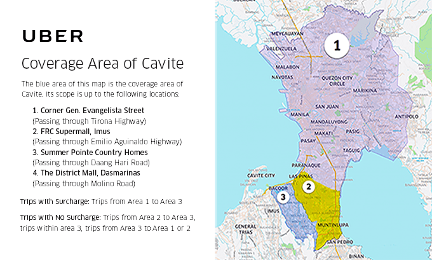This screenshot has height=260, width=432.
Task: Click the area 3 circle marker
Action: [283, 197]
